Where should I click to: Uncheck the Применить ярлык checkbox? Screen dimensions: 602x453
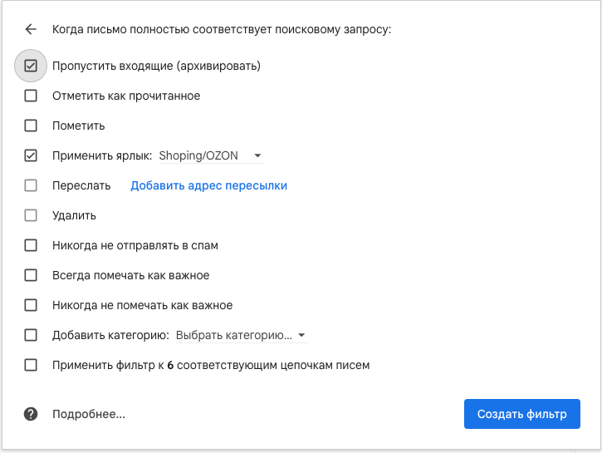click(x=31, y=155)
